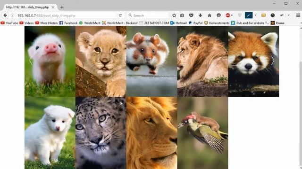Click the hamster photo
This screenshot has width=302, height=169.
[152, 61]
